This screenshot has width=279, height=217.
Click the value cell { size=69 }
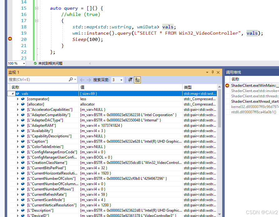click(130, 93)
